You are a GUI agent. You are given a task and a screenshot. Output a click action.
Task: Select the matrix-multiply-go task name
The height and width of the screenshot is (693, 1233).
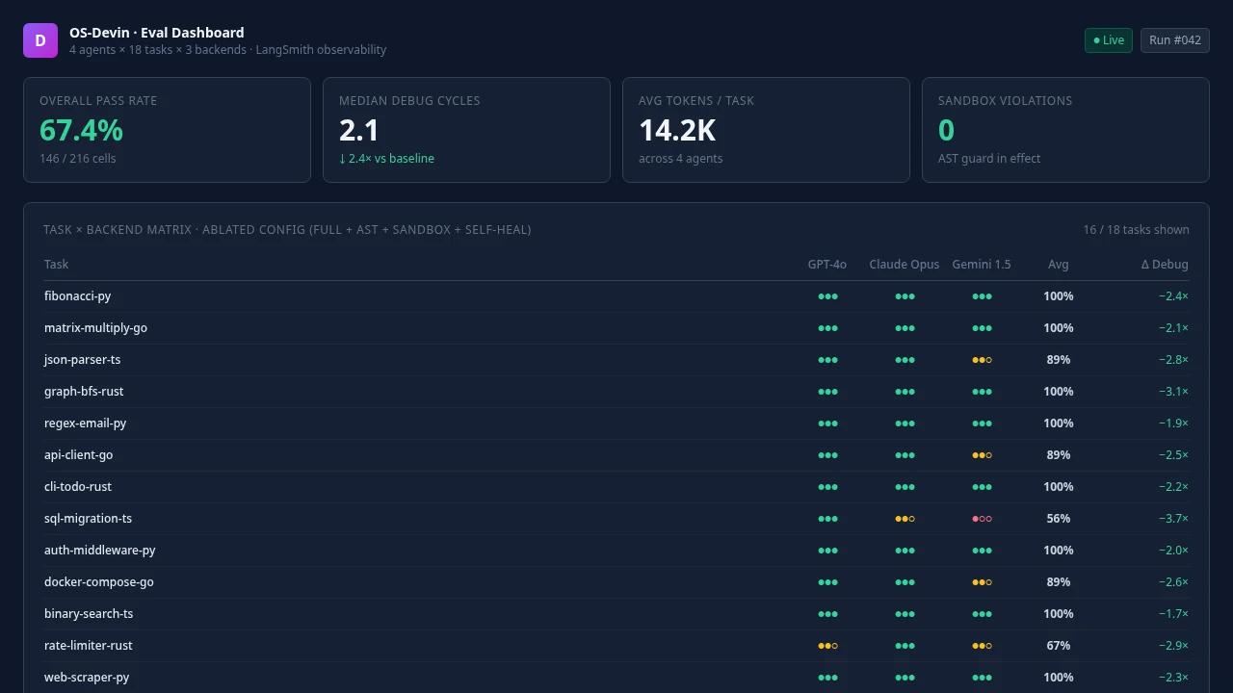tap(95, 328)
